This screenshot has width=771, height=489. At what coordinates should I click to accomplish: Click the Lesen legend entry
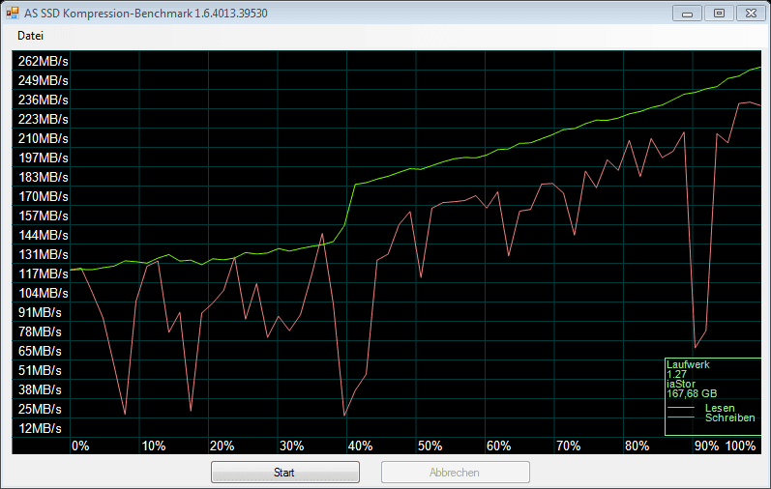tap(720, 408)
